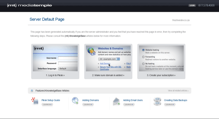Click the Plesk Setup Guide icon
The height and width of the screenshot is (119, 219).
(x=35, y=101)
